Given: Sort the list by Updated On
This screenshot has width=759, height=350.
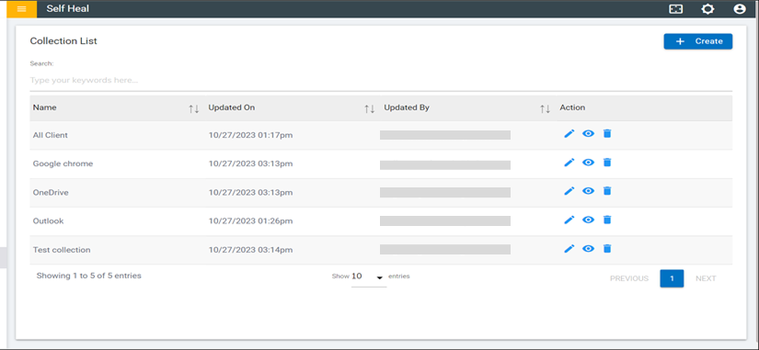Looking at the screenshot, I should (x=369, y=108).
